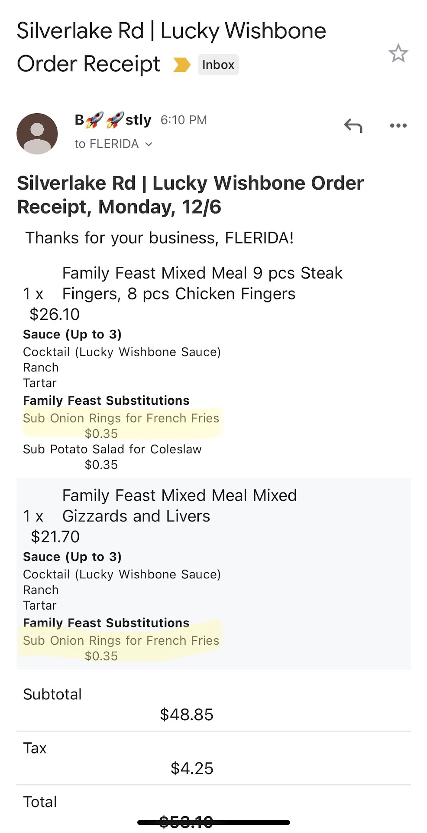Tap the $26.10 item price

point(55,314)
